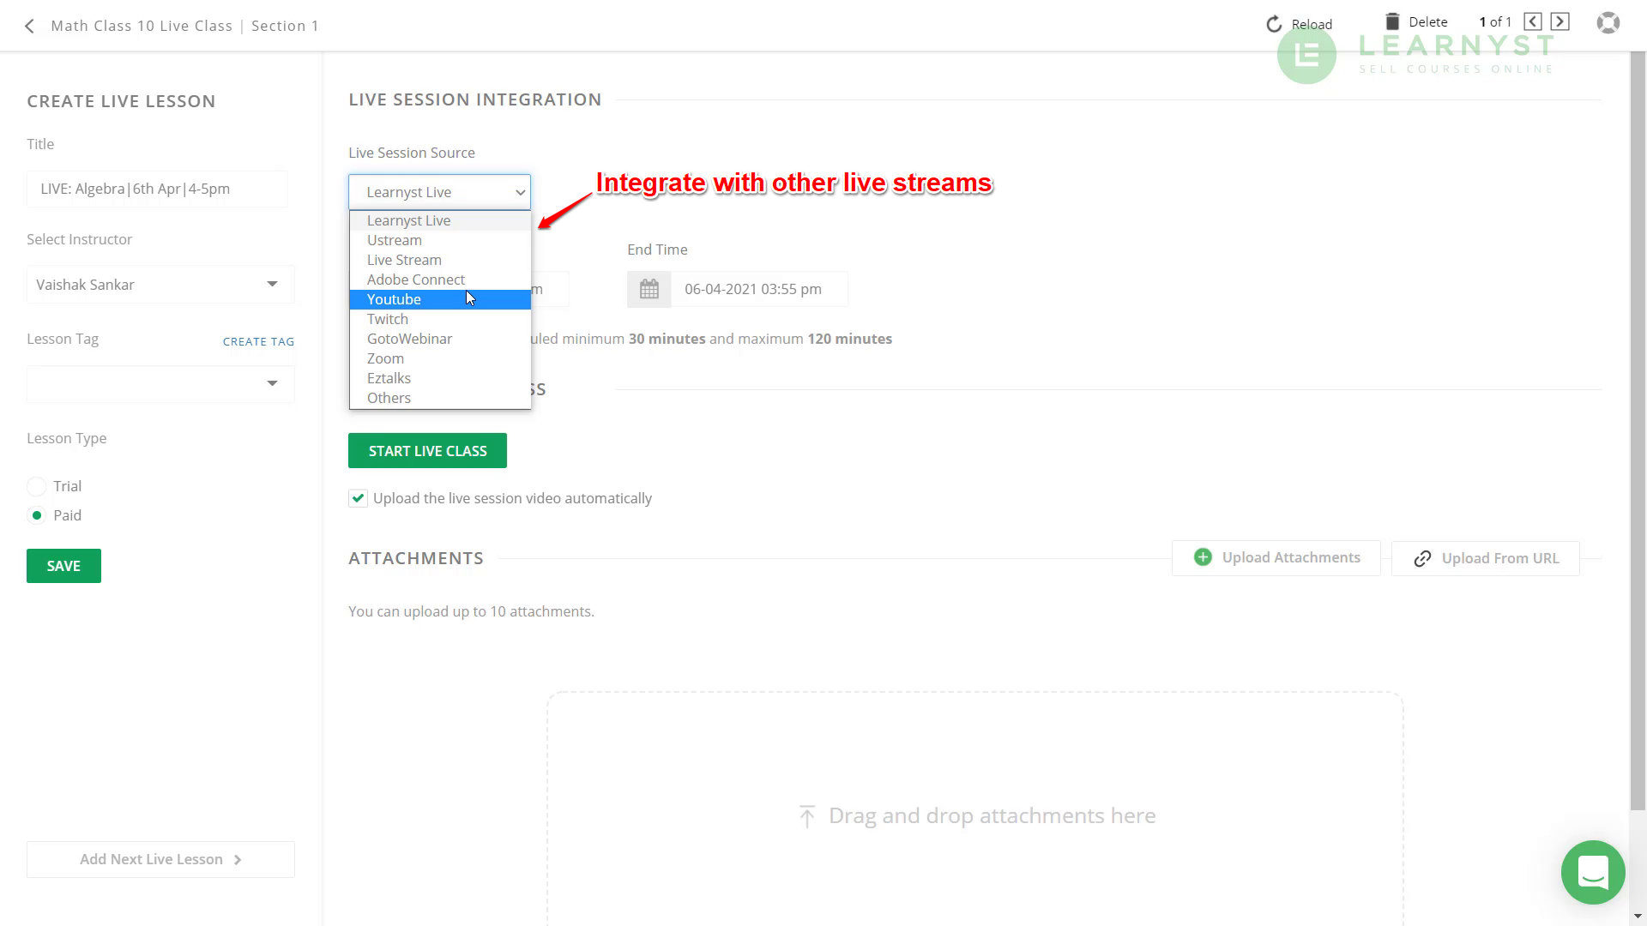This screenshot has height=926, width=1647.
Task: Click the Delete trash icon
Action: point(1392,21)
